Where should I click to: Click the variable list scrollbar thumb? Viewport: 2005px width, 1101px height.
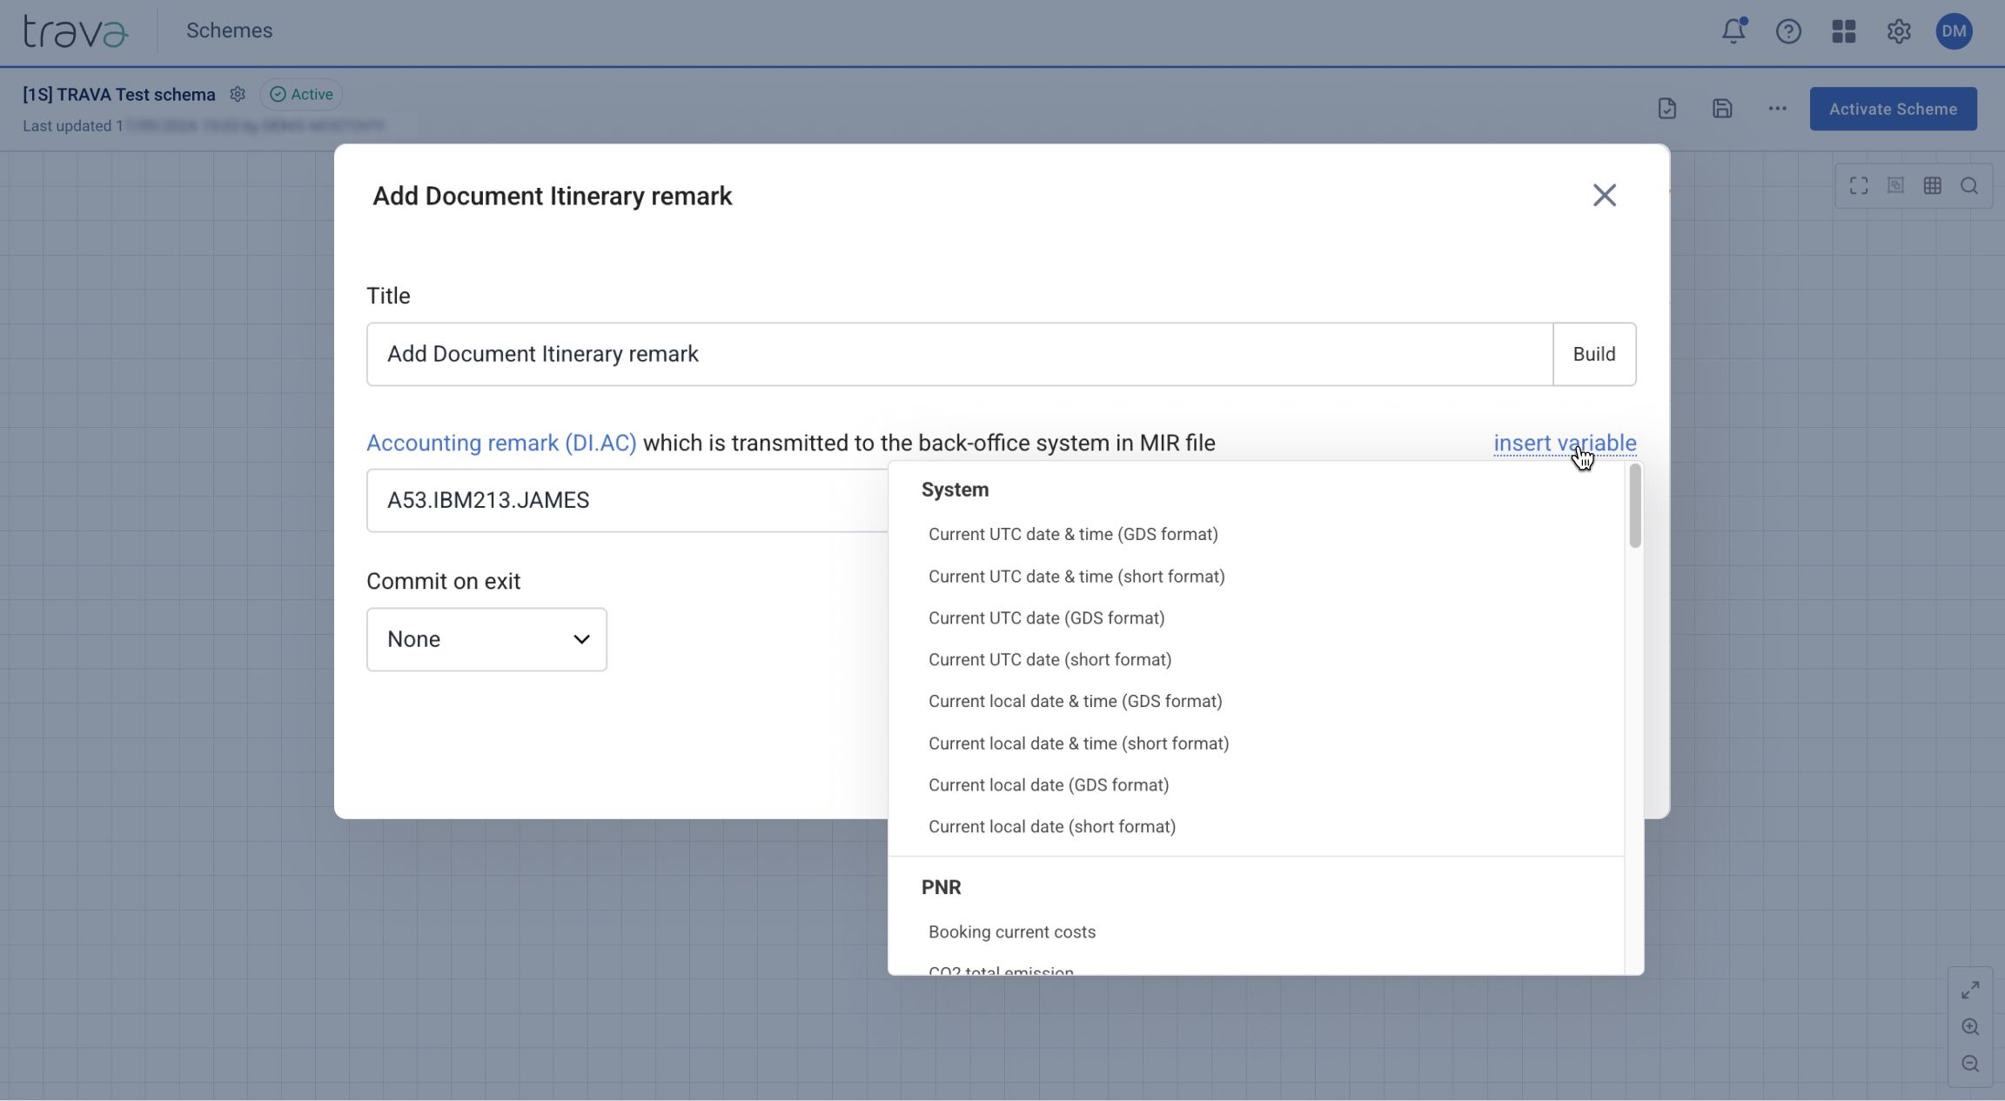coord(1634,506)
